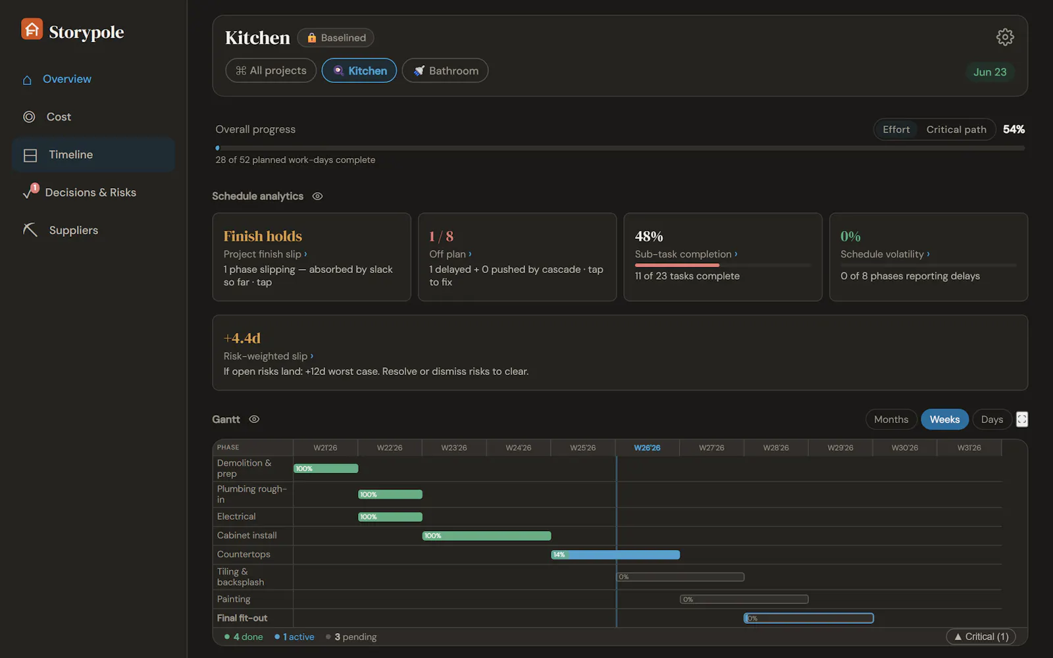Click the W26'26 current week header
The width and height of the screenshot is (1053, 658).
(x=648, y=447)
